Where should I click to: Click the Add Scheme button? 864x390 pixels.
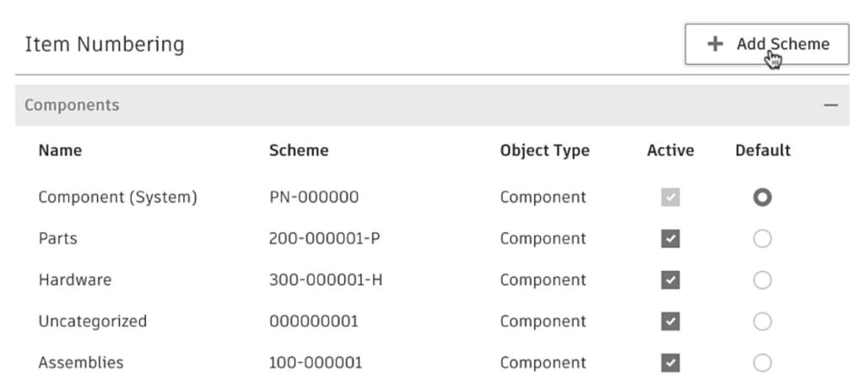click(x=766, y=44)
